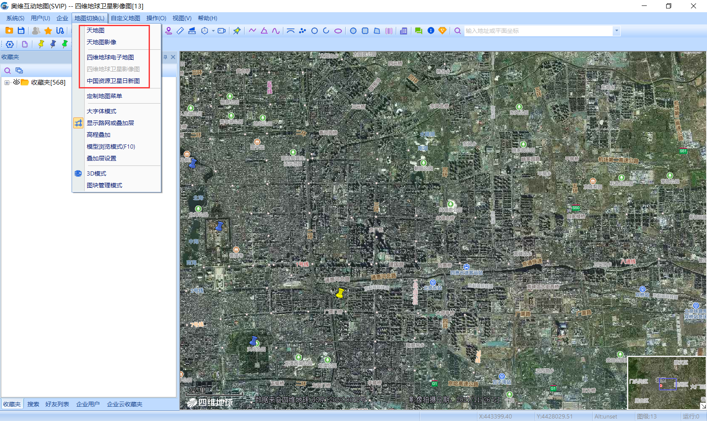Select the ellipse drawing tool
Screen dimensions: 707x421
tap(338, 30)
